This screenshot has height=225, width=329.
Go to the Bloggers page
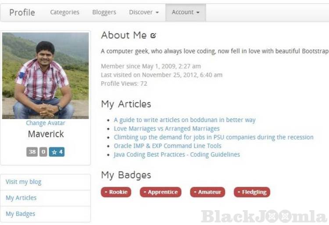point(104,12)
